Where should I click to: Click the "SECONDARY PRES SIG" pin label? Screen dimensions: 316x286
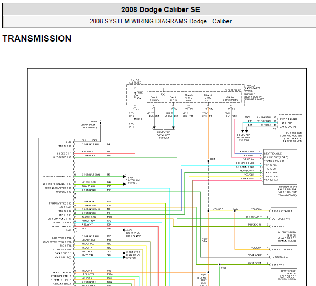pyautogui.click(x=58, y=188)
